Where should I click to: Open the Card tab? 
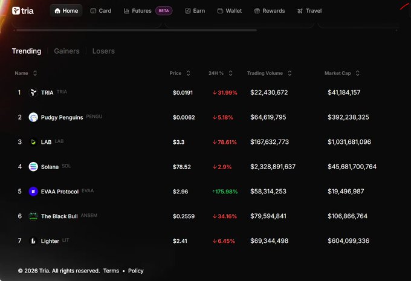101,11
